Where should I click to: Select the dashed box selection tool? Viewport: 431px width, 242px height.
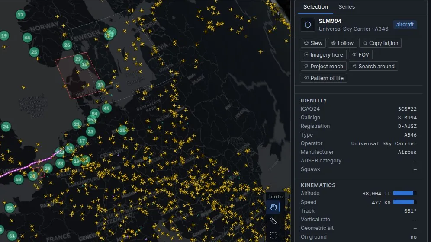point(273,235)
